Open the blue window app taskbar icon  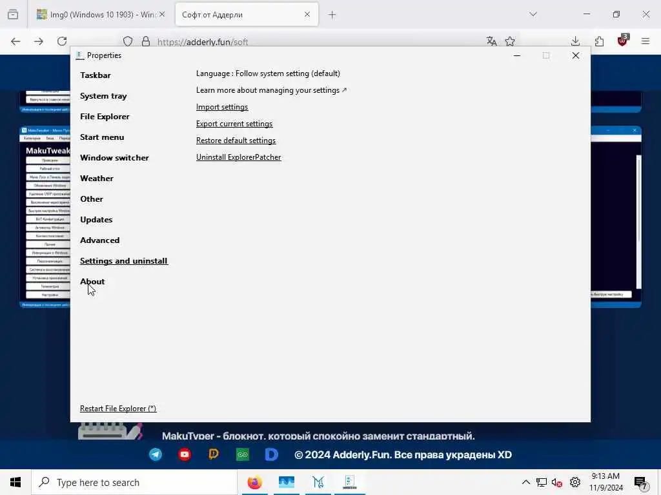[x=287, y=482]
